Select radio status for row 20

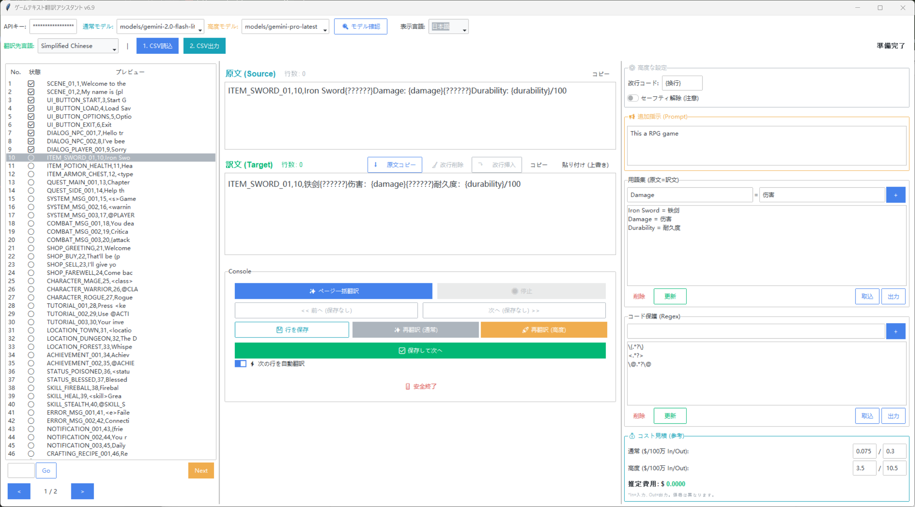point(31,240)
